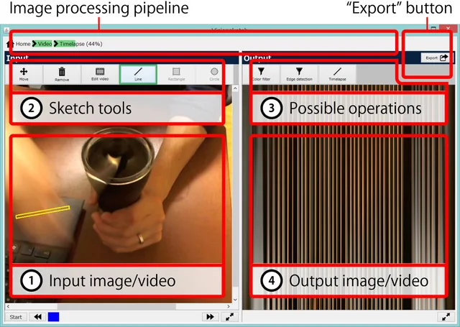
Task: Choose the Circle sketch tool
Action: (214, 74)
